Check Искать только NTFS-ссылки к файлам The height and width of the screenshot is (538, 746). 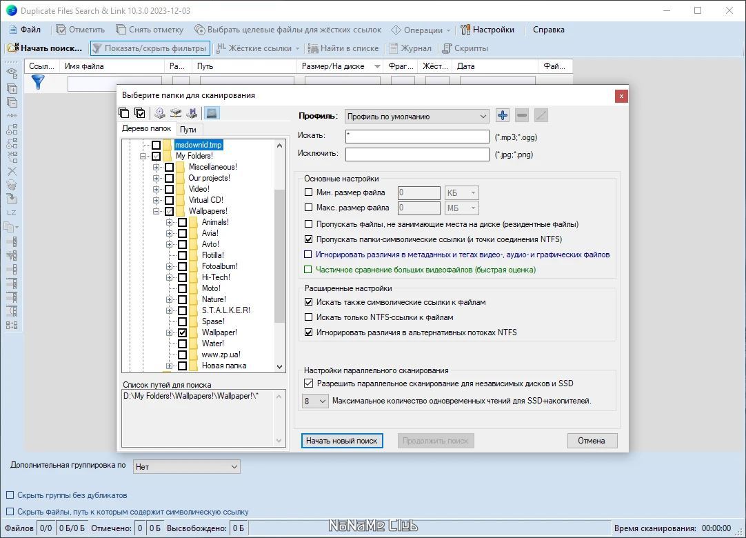click(308, 317)
